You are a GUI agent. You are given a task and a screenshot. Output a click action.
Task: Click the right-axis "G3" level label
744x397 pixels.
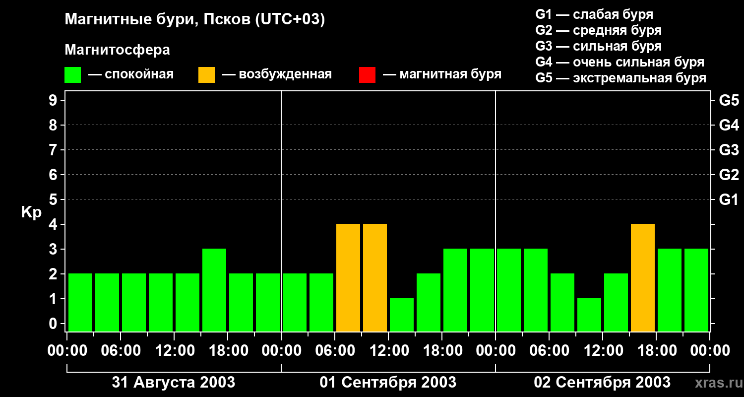pyautogui.click(x=729, y=150)
